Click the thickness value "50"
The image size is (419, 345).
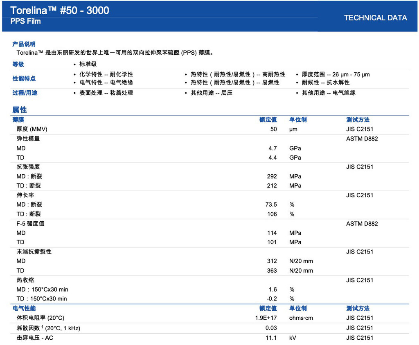(273, 129)
